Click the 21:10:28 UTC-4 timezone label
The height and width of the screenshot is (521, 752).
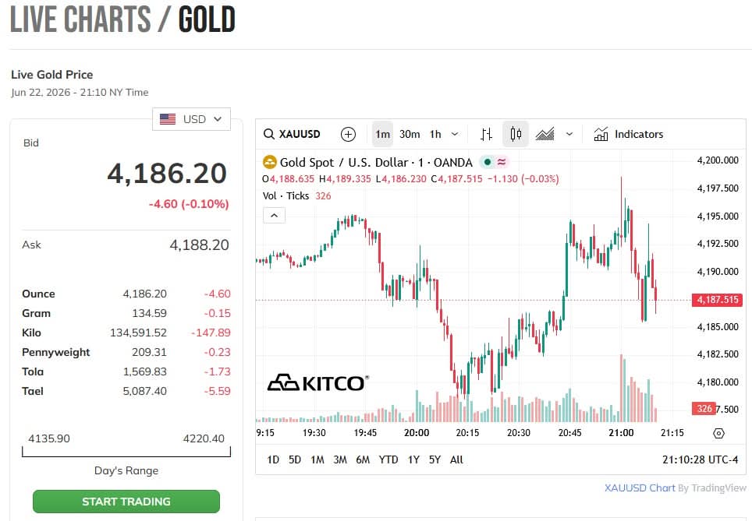click(700, 459)
